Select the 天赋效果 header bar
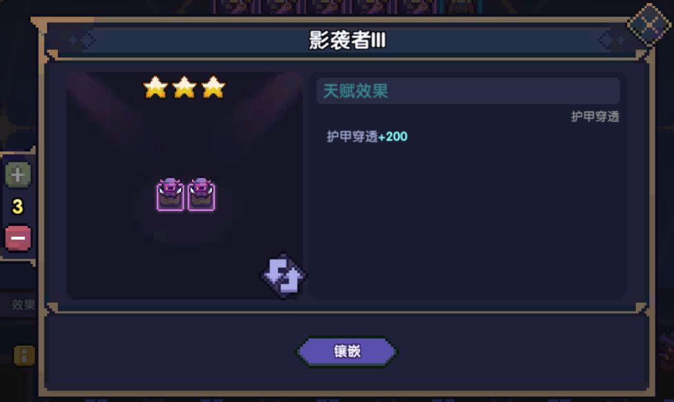Viewport: 674px width, 402px height. 468,91
